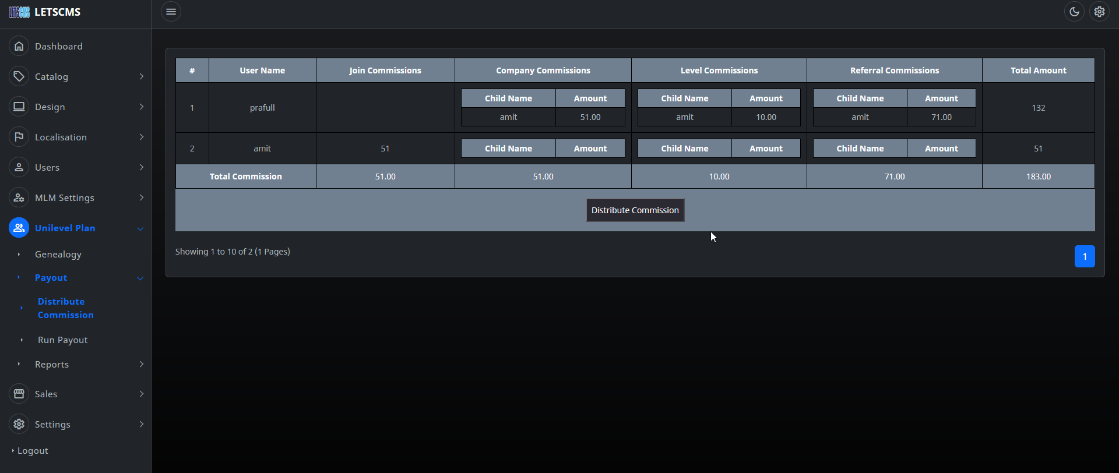
Task: Toggle sidebar with hamburger menu button
Action: coord(171,12)
